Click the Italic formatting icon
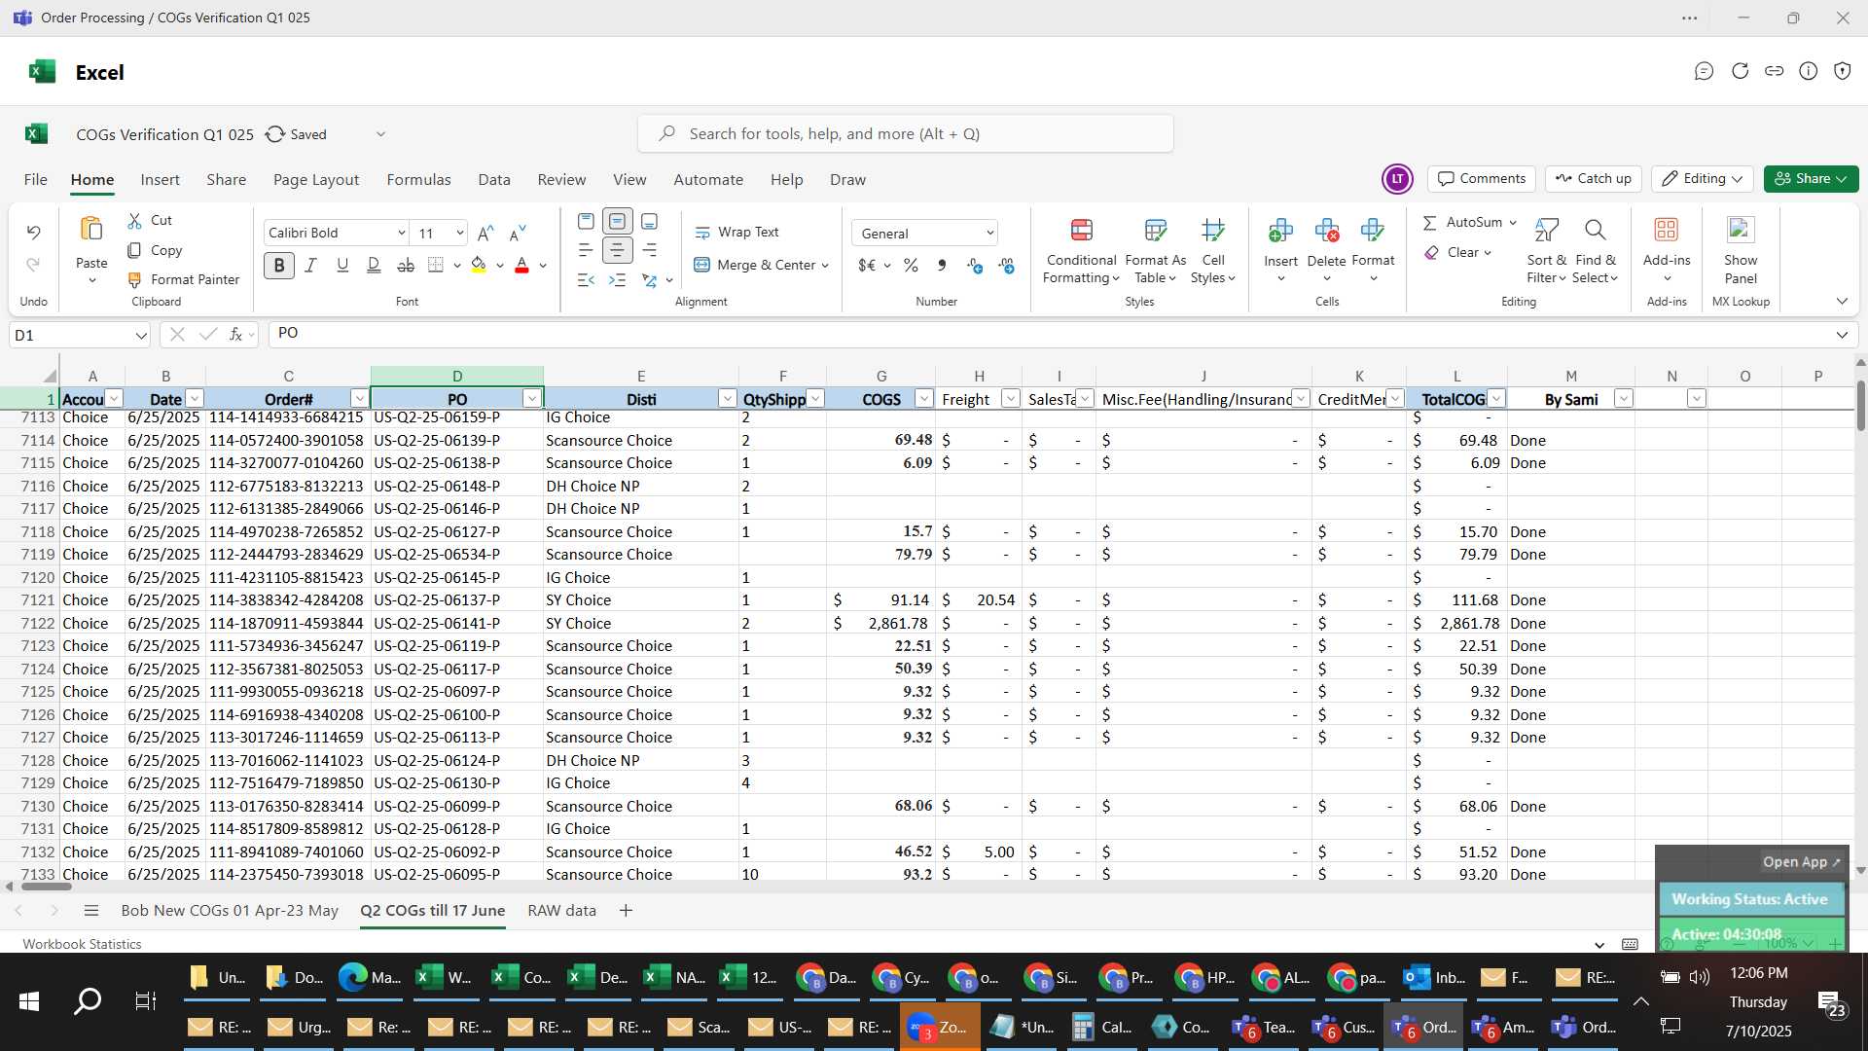This screenshot has height=1051, width=1868. click(x=310, y=265)
